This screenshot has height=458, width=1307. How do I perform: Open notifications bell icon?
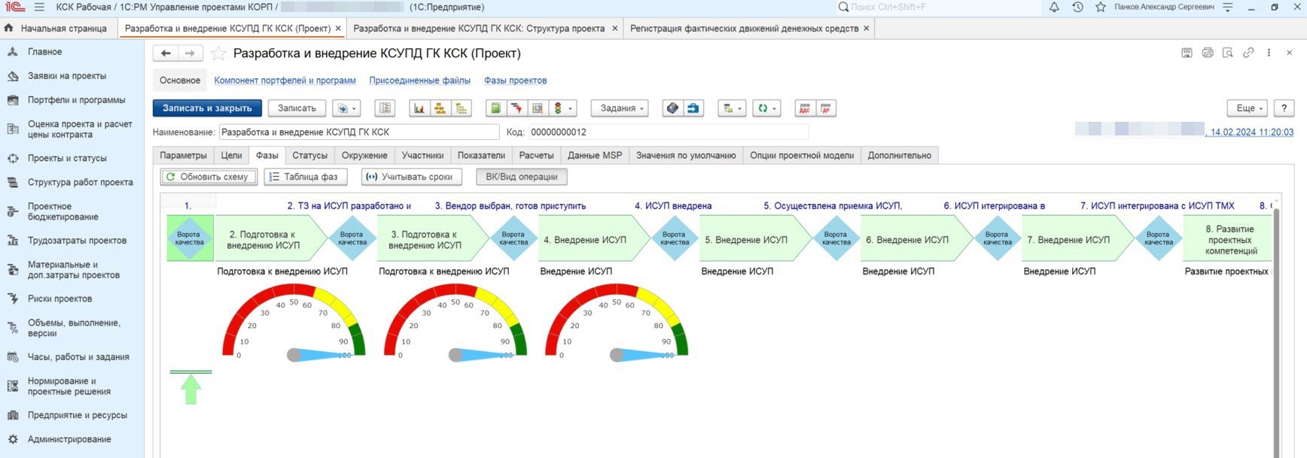(1054, 8)
